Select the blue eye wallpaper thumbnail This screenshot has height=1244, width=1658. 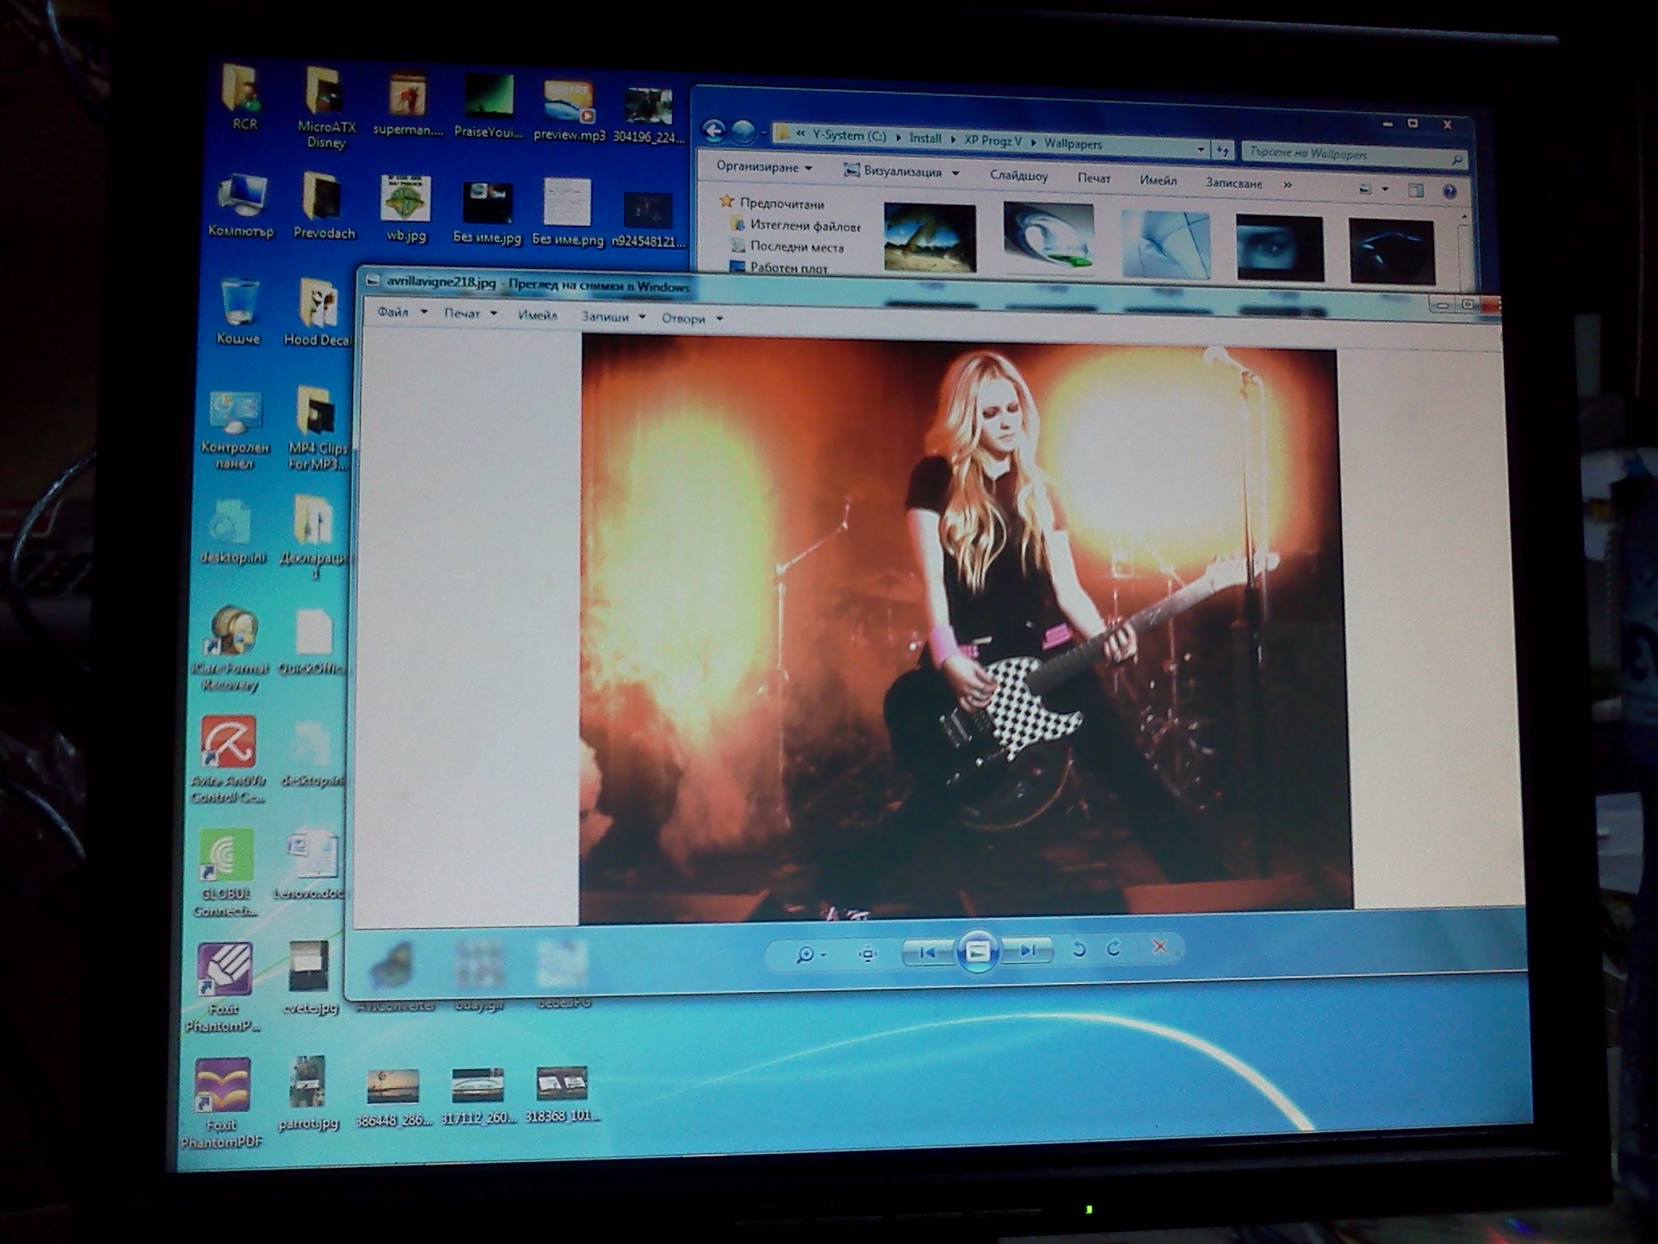[x=1279, y=248]
